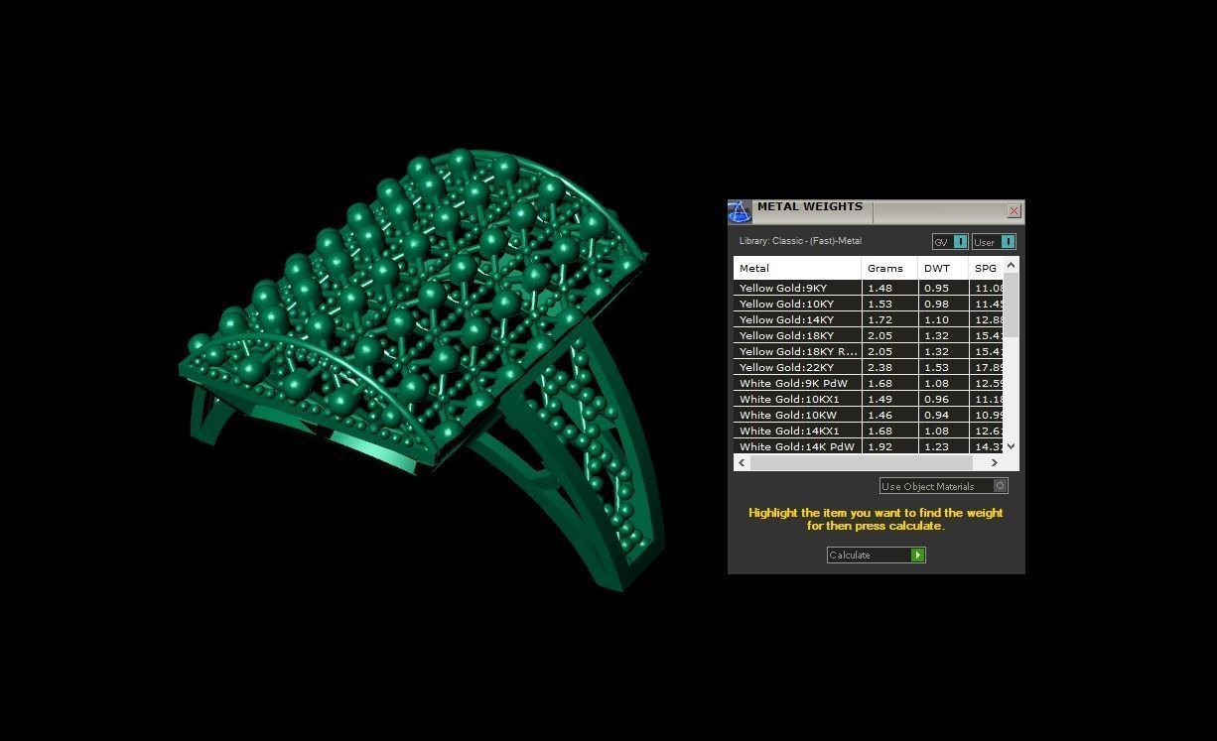
Task: Click the 1.92 grams cell
Action: (x=889, y=446)
